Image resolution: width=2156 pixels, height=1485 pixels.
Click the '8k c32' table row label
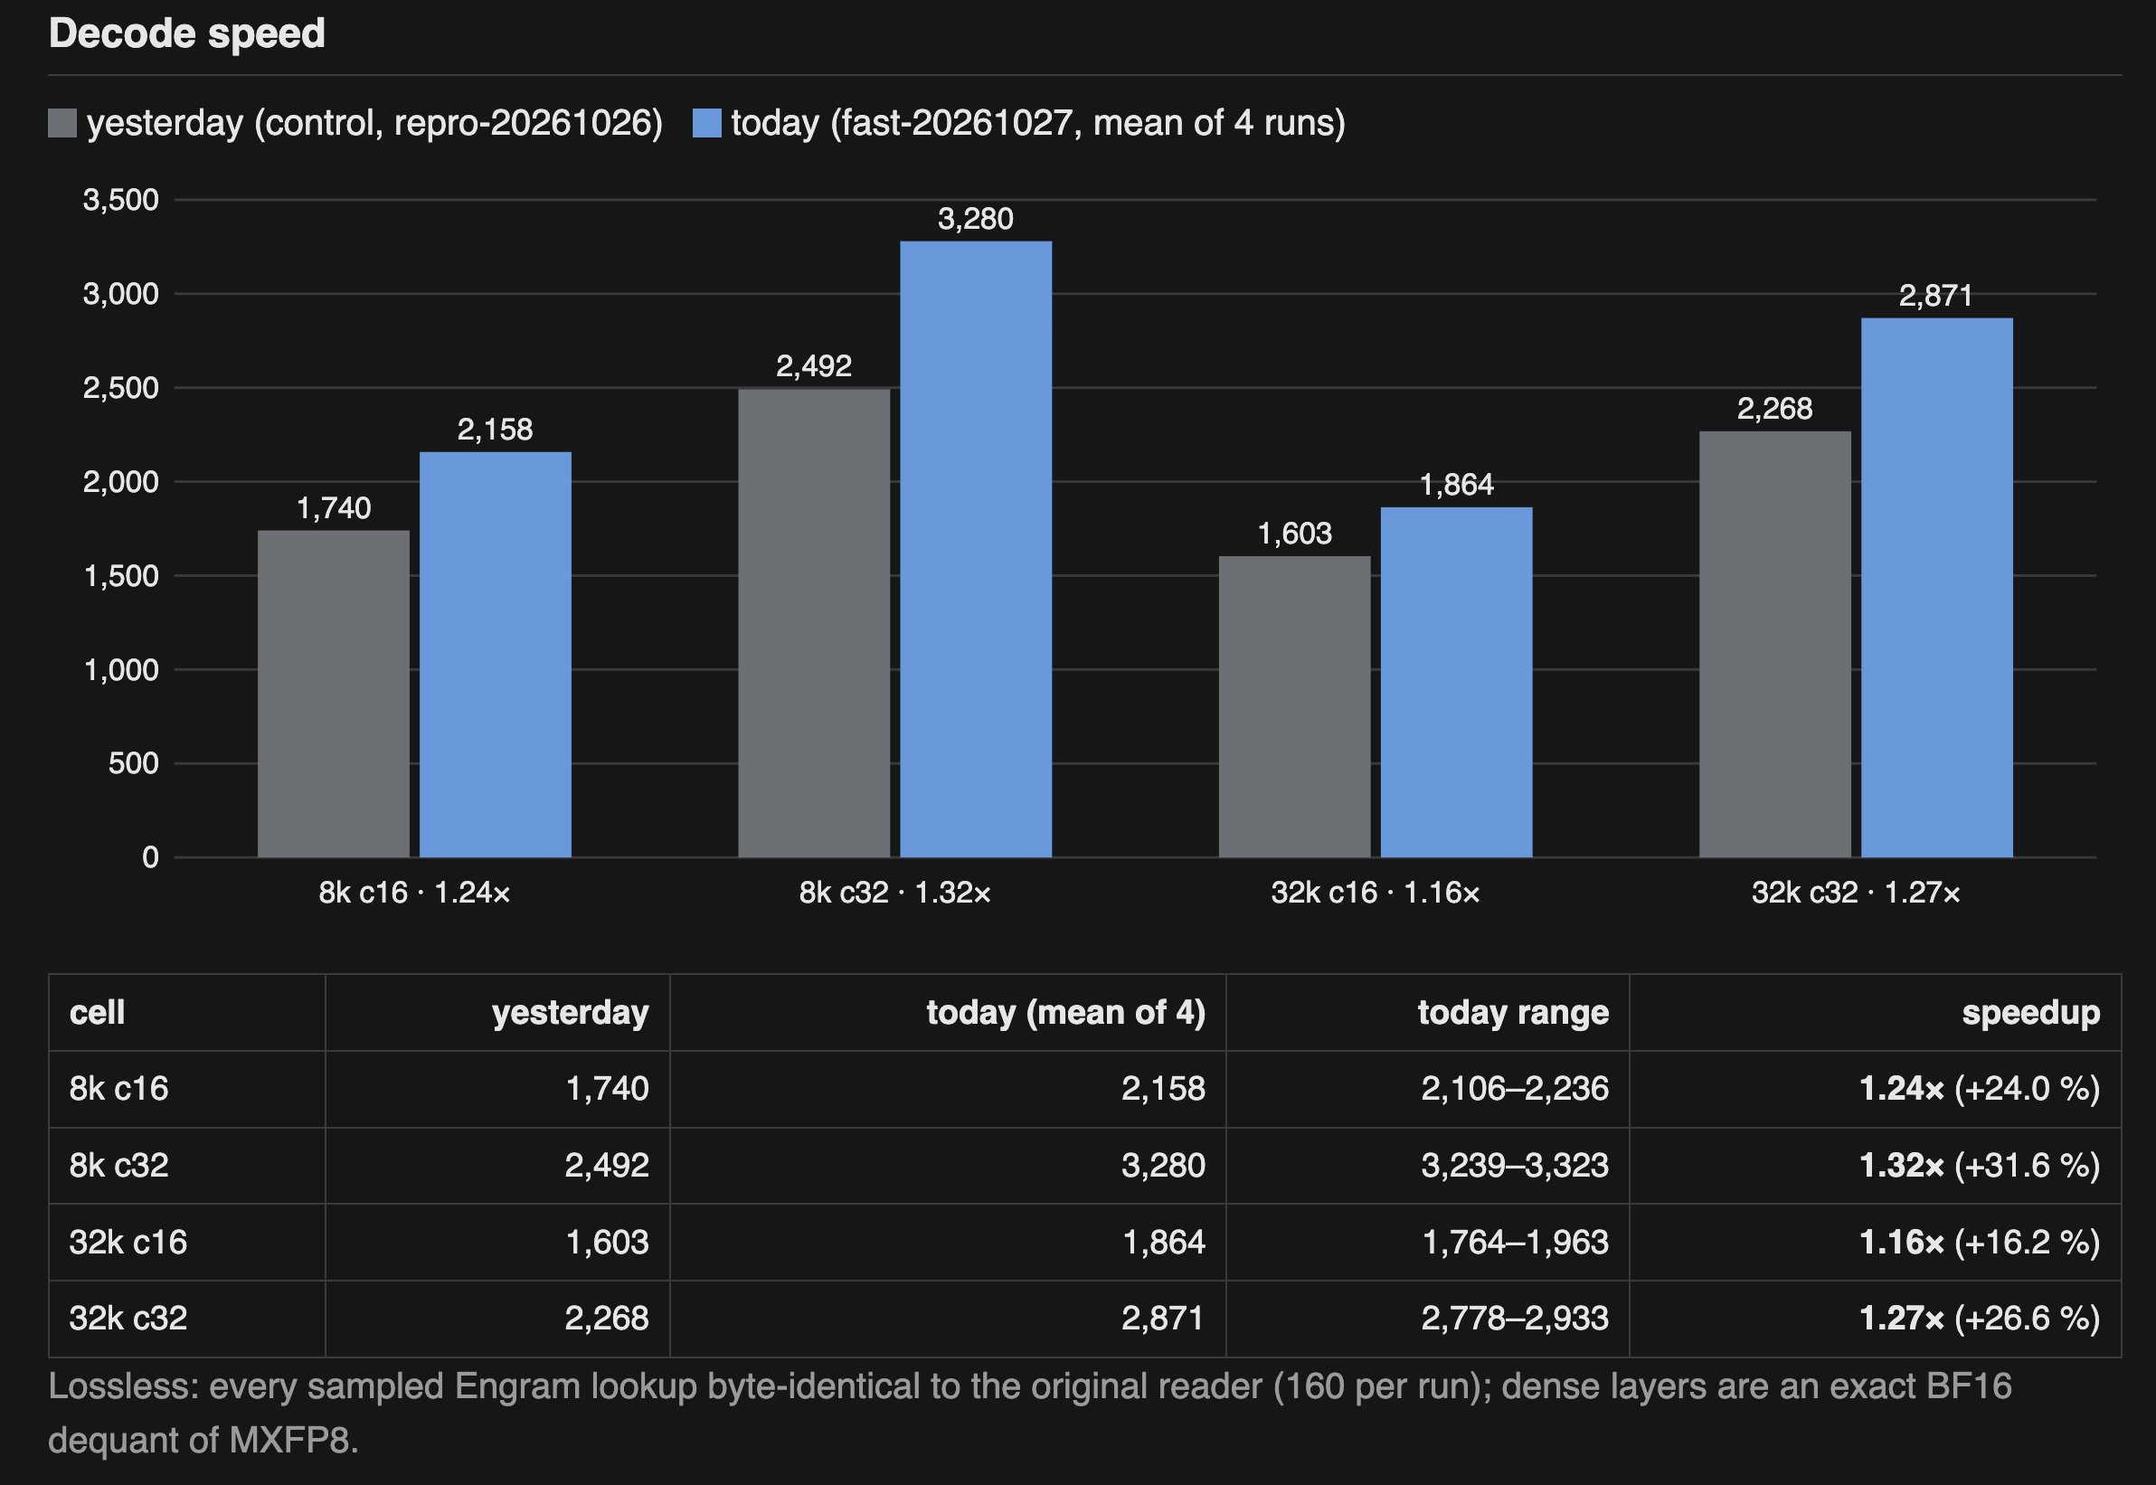click(x=119, y=1165)
